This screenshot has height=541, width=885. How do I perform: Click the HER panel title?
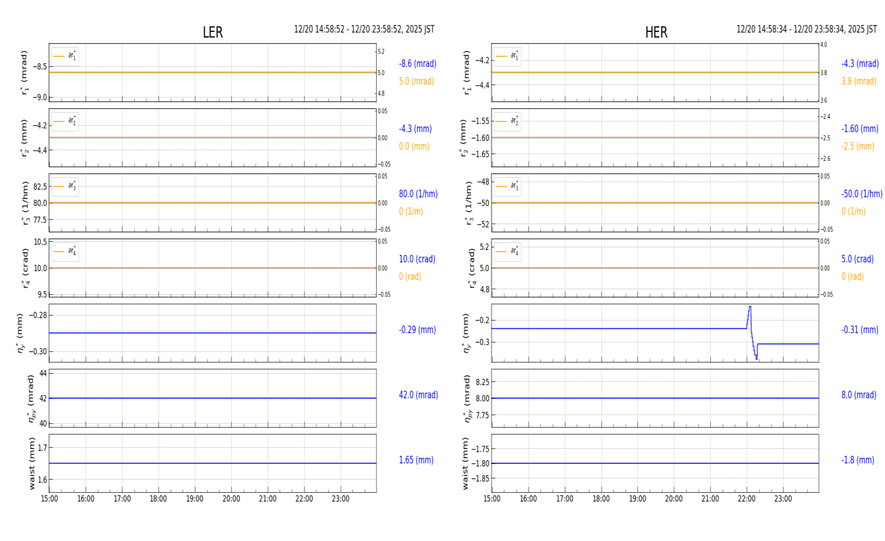tap(656, 33)
